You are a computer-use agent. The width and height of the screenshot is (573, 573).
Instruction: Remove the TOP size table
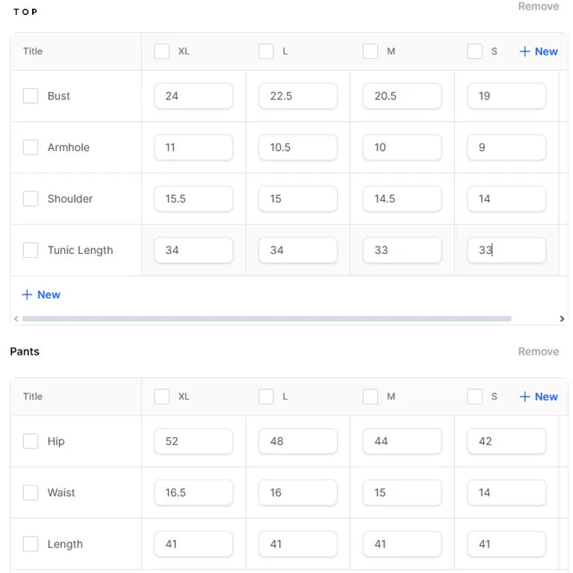pos(539,6)
